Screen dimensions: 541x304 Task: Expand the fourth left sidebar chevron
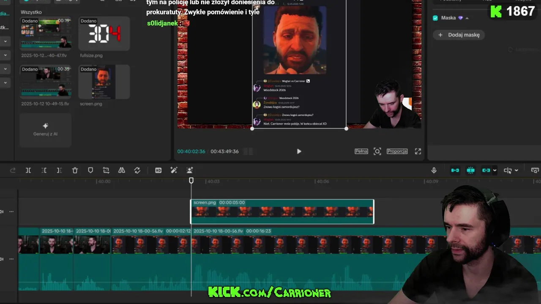coord(5,83)
